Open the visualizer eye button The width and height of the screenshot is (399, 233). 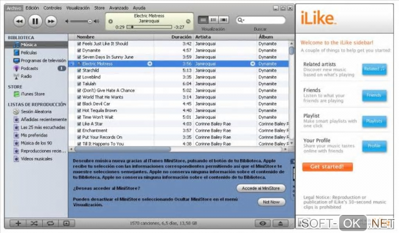click(x=263, y=223)
